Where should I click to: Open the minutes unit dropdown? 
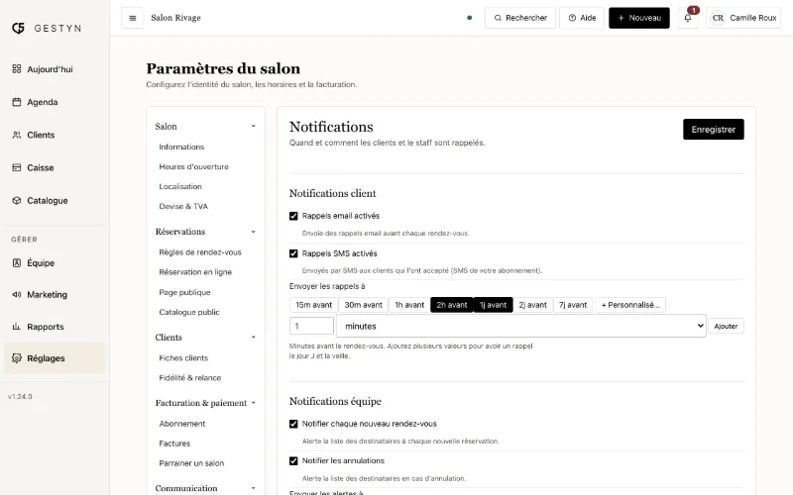click(x=521, y=327)
